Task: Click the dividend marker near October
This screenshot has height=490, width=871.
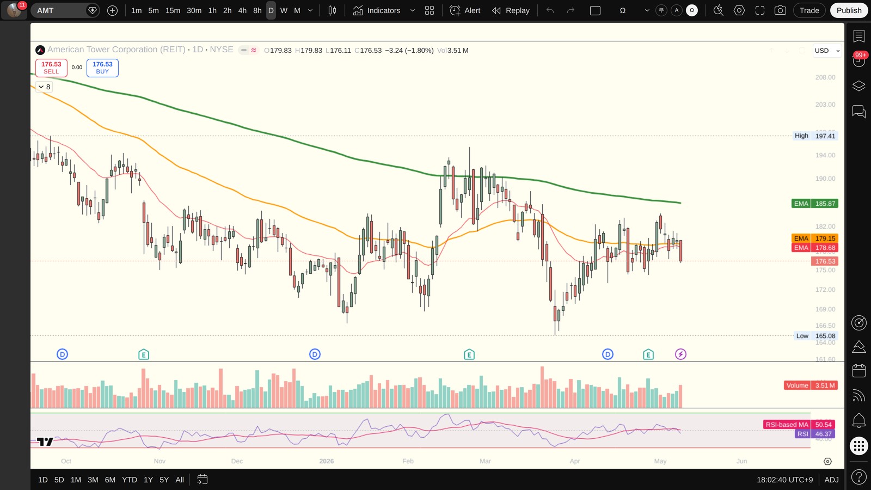Action: tap(63, 354)
